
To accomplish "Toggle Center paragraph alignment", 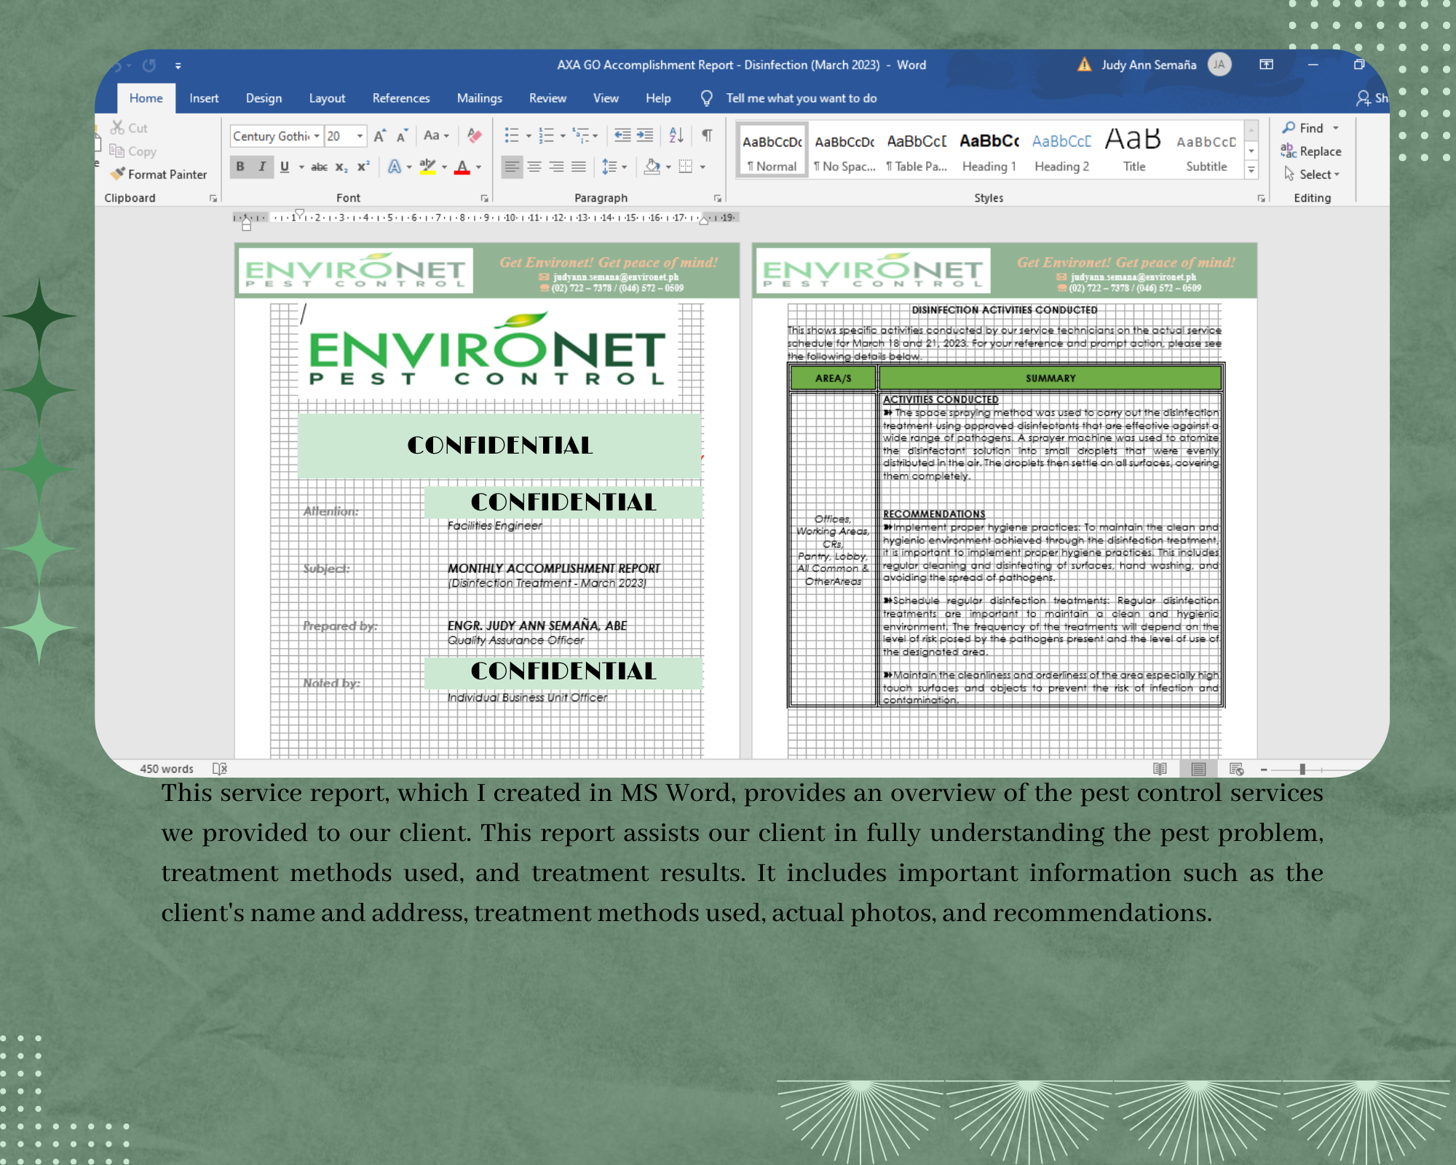I will [534, 167].
